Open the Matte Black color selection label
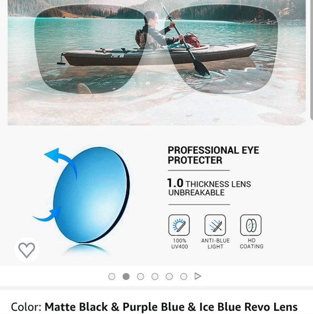Screen dimensions: 313x314 click(154, 306)
